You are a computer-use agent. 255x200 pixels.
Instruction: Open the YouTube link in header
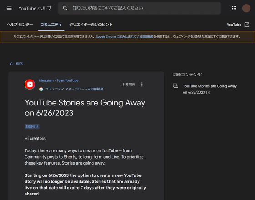(234, 25)
